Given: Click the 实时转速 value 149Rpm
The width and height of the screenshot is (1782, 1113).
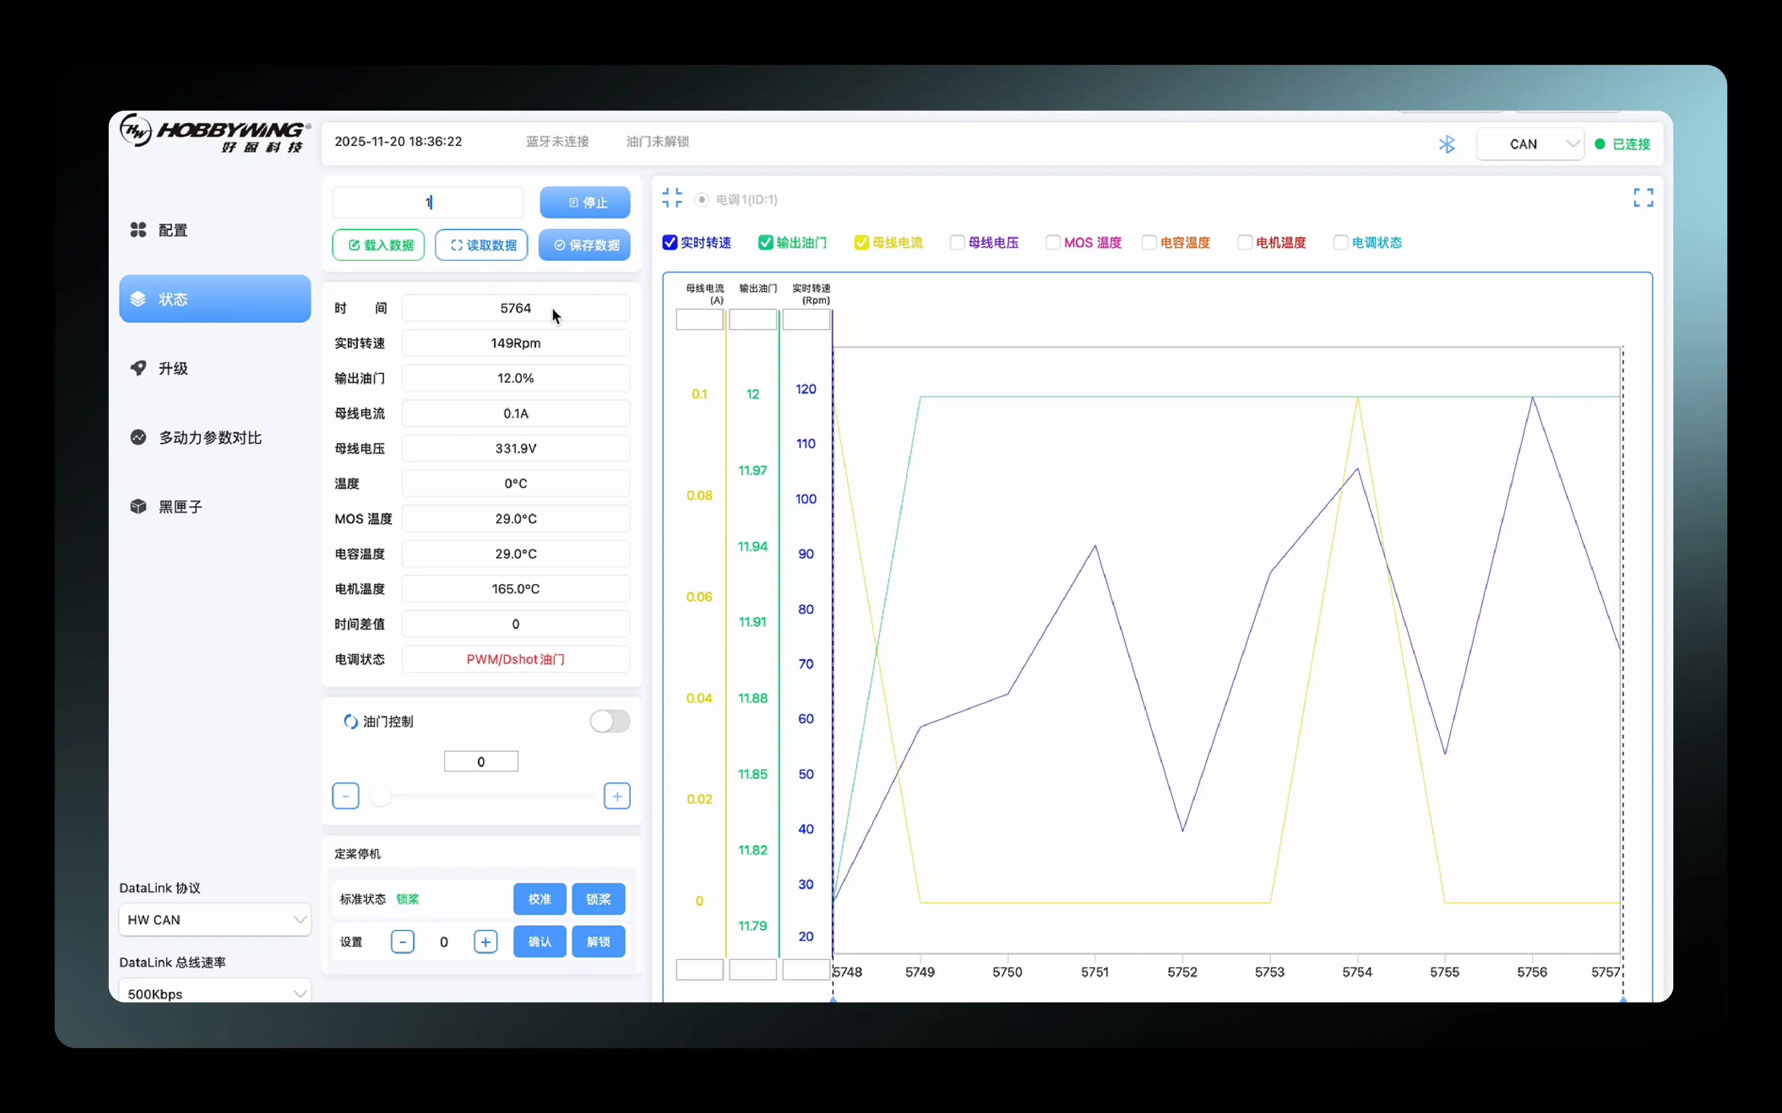Looking at the screenshot, I should [x=515, y=343].
